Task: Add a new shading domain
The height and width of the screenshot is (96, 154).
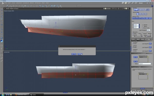Action: pos(136,57)
